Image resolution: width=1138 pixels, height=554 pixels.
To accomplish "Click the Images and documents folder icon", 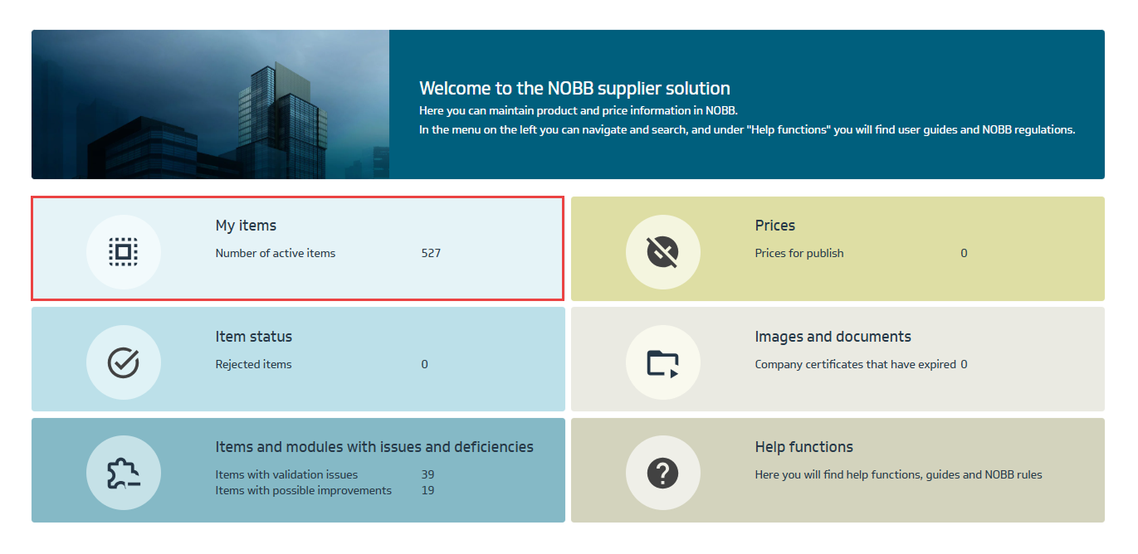I will point(662,363).
